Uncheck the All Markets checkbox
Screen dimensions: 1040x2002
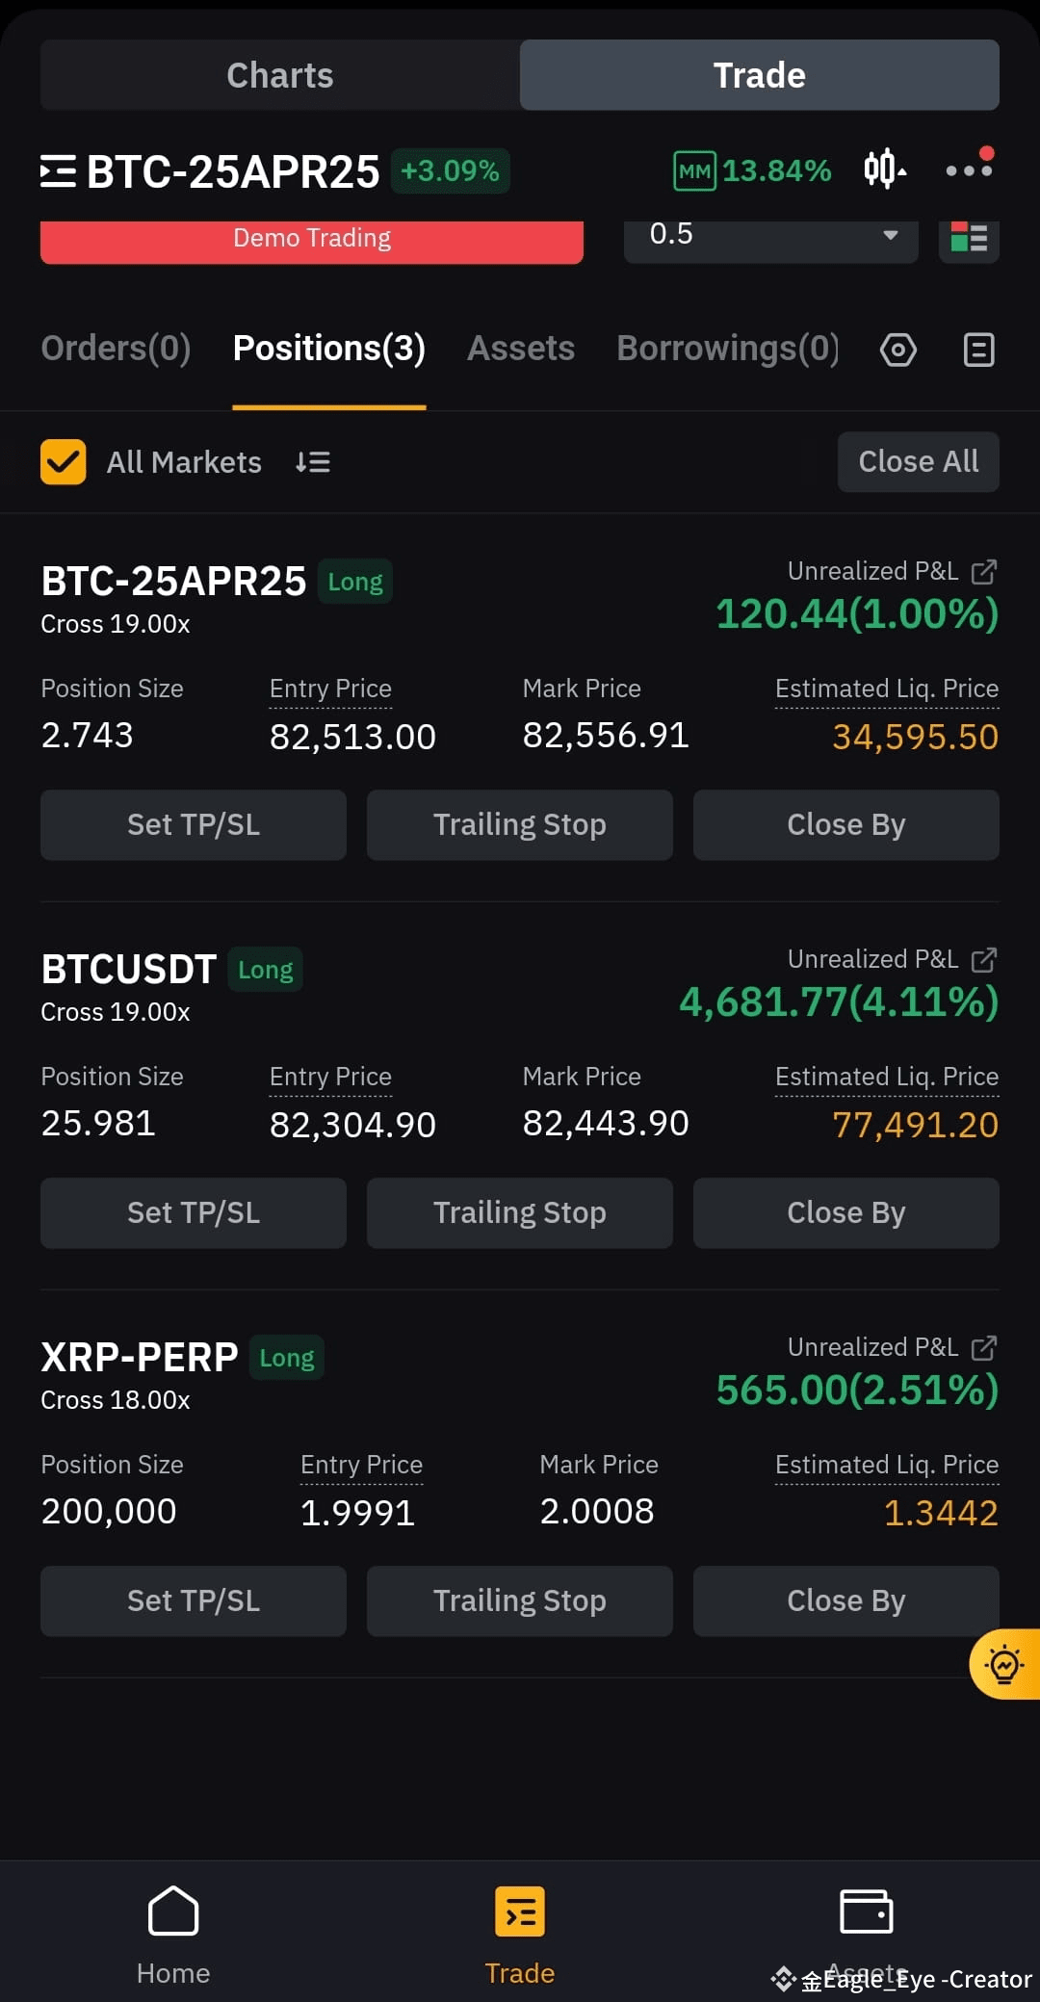point(63,462)
